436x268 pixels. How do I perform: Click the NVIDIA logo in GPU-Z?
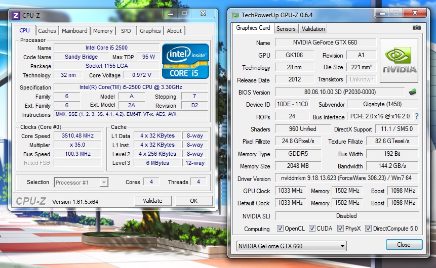pyautogui.click(x=399, y=60)
